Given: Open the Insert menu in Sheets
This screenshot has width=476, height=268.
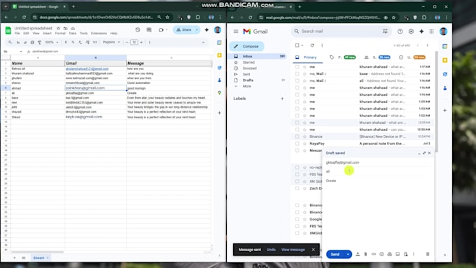Looking at the screenshot, I should point(47,34).
